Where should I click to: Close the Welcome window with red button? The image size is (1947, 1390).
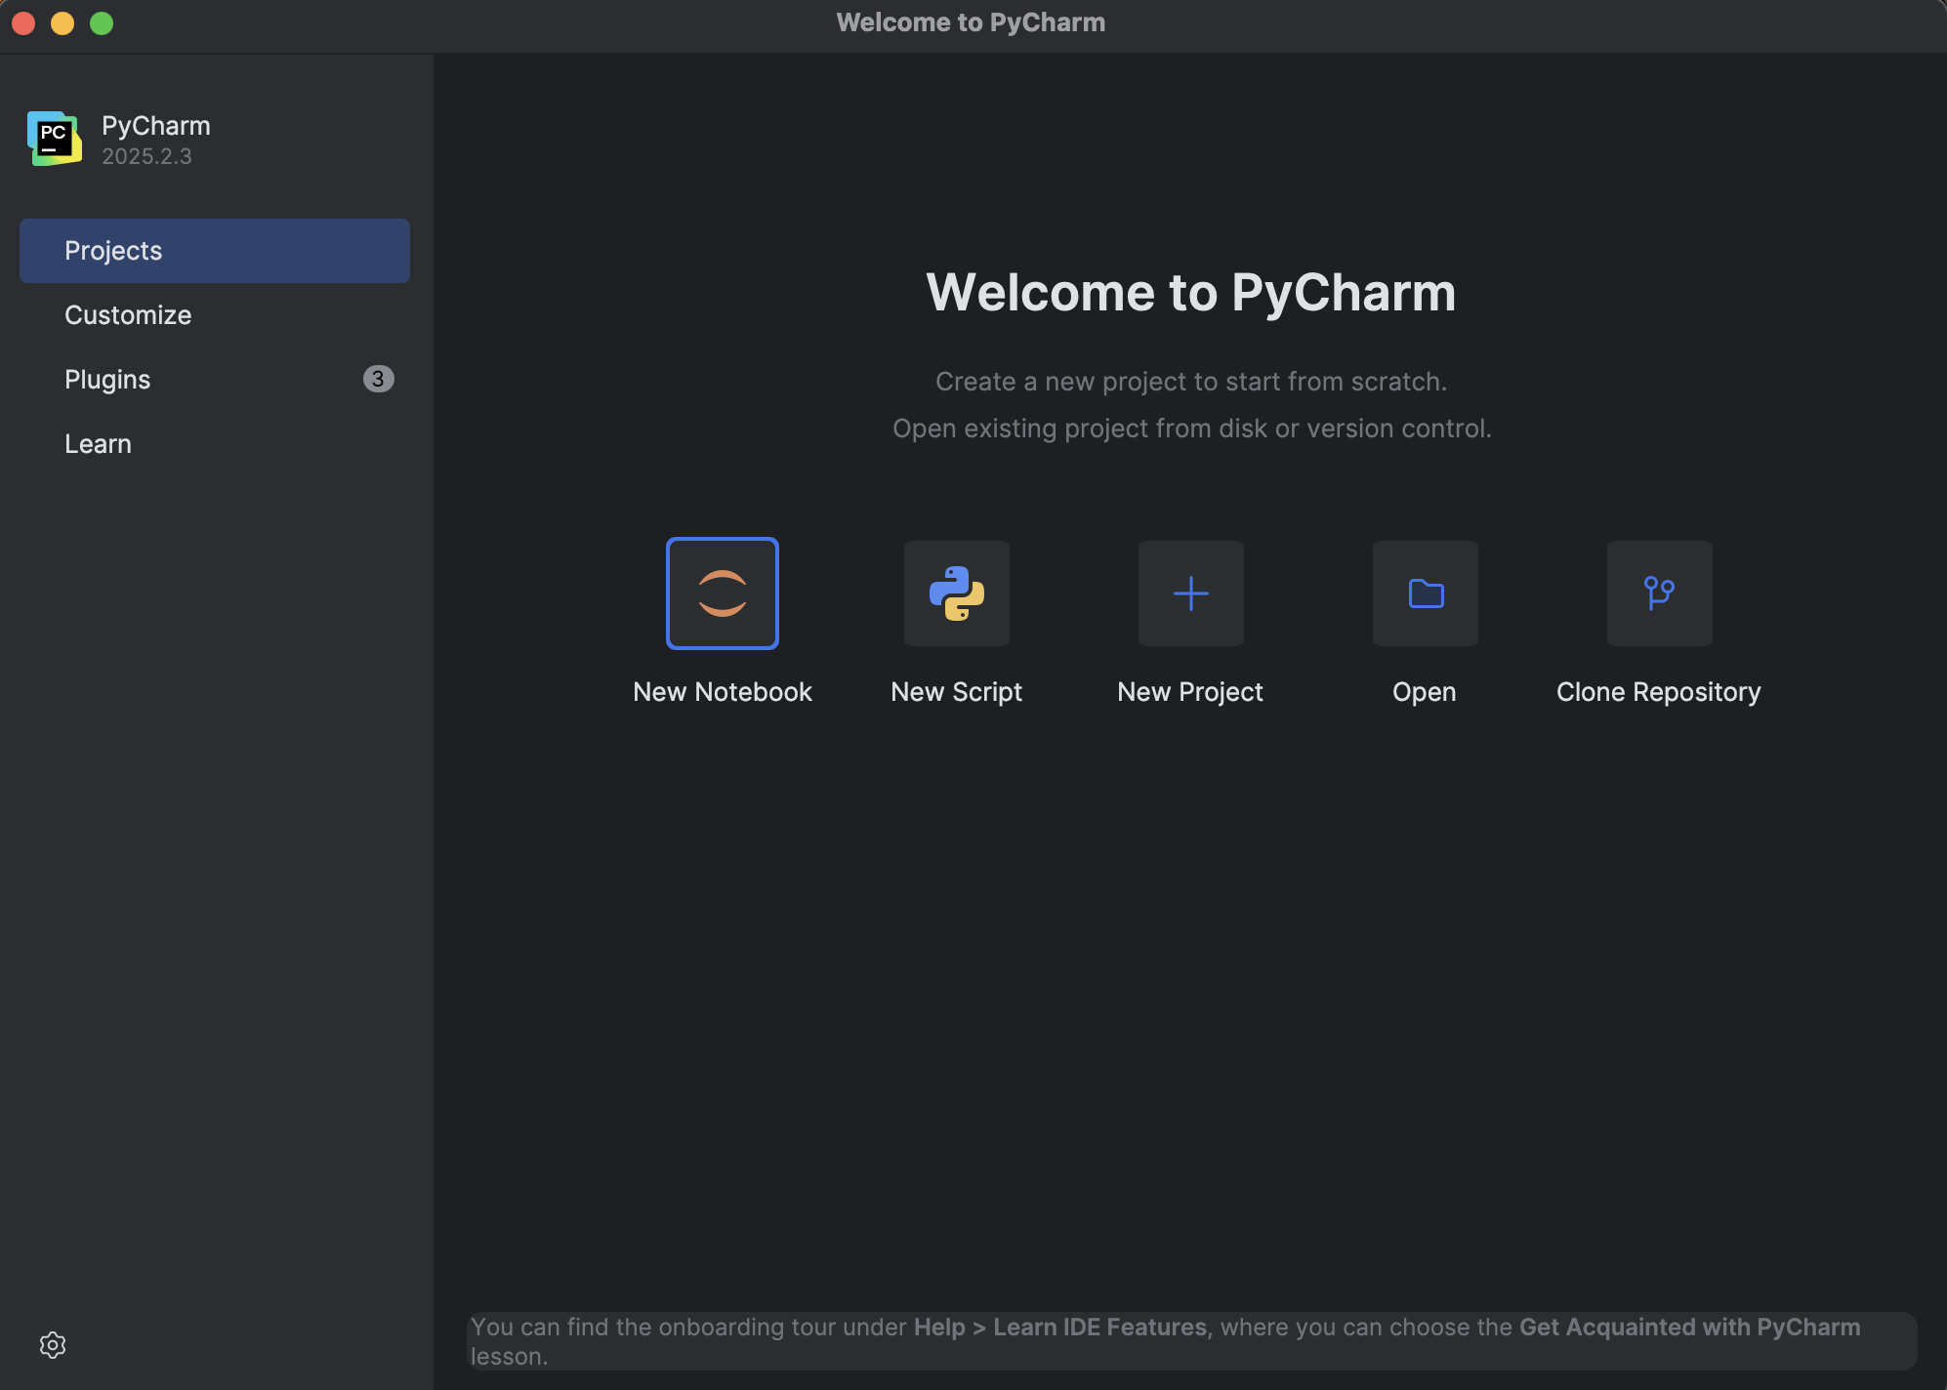click(23, 22)
